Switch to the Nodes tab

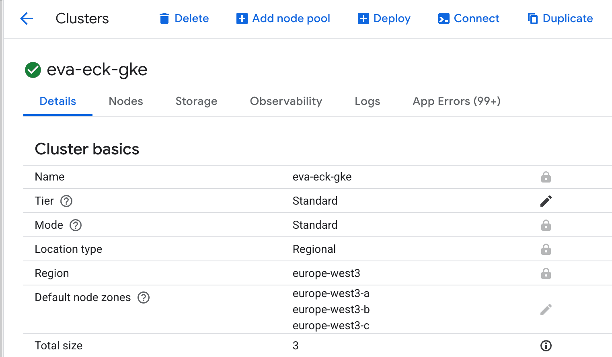[x=126, y=101]
